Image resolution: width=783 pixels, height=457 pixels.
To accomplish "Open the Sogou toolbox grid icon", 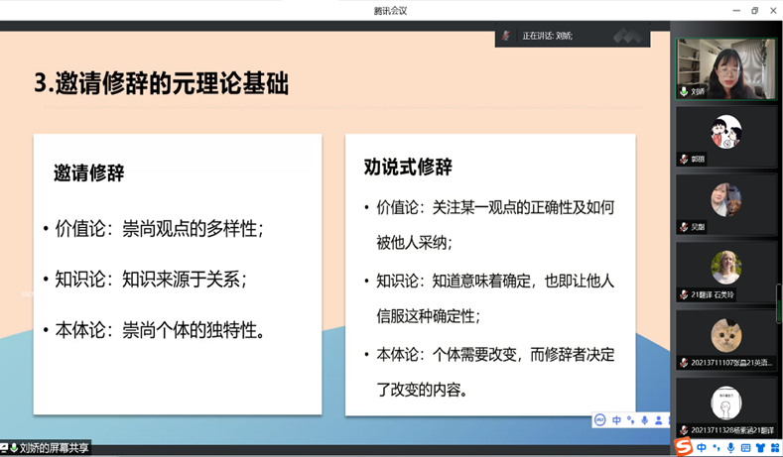I will 773,448.
